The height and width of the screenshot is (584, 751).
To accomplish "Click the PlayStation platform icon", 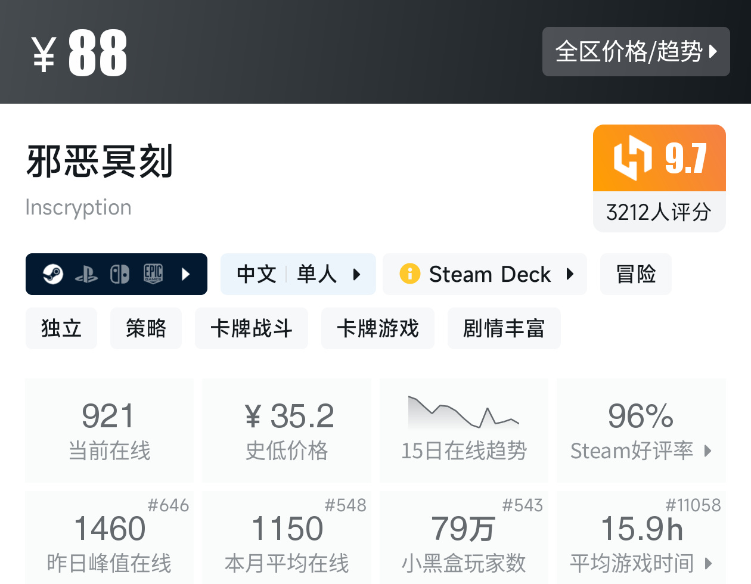I will coord(86,274).
